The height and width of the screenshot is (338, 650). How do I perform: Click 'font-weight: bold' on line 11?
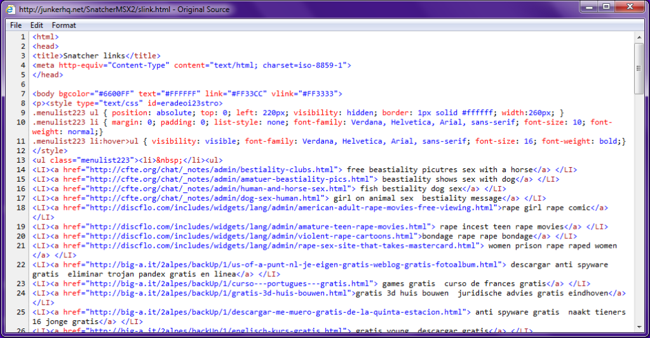581,142
